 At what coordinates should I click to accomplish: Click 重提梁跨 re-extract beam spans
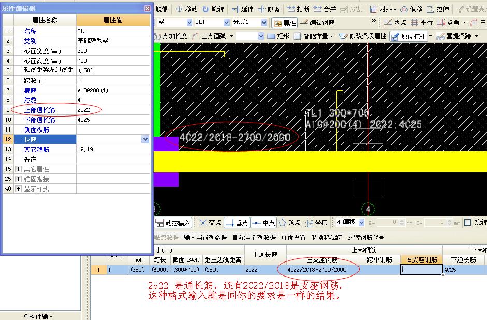(454, 36)
